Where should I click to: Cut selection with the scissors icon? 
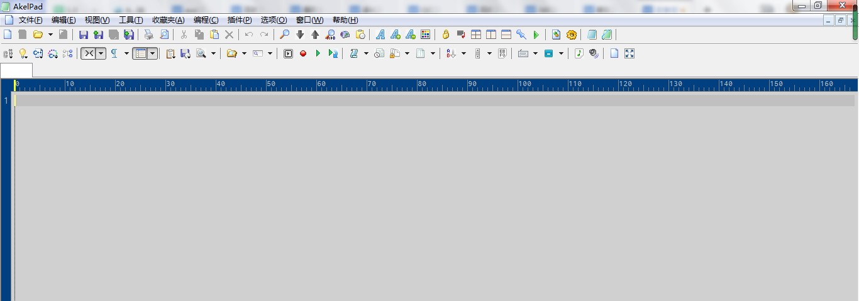coord(184,35)
